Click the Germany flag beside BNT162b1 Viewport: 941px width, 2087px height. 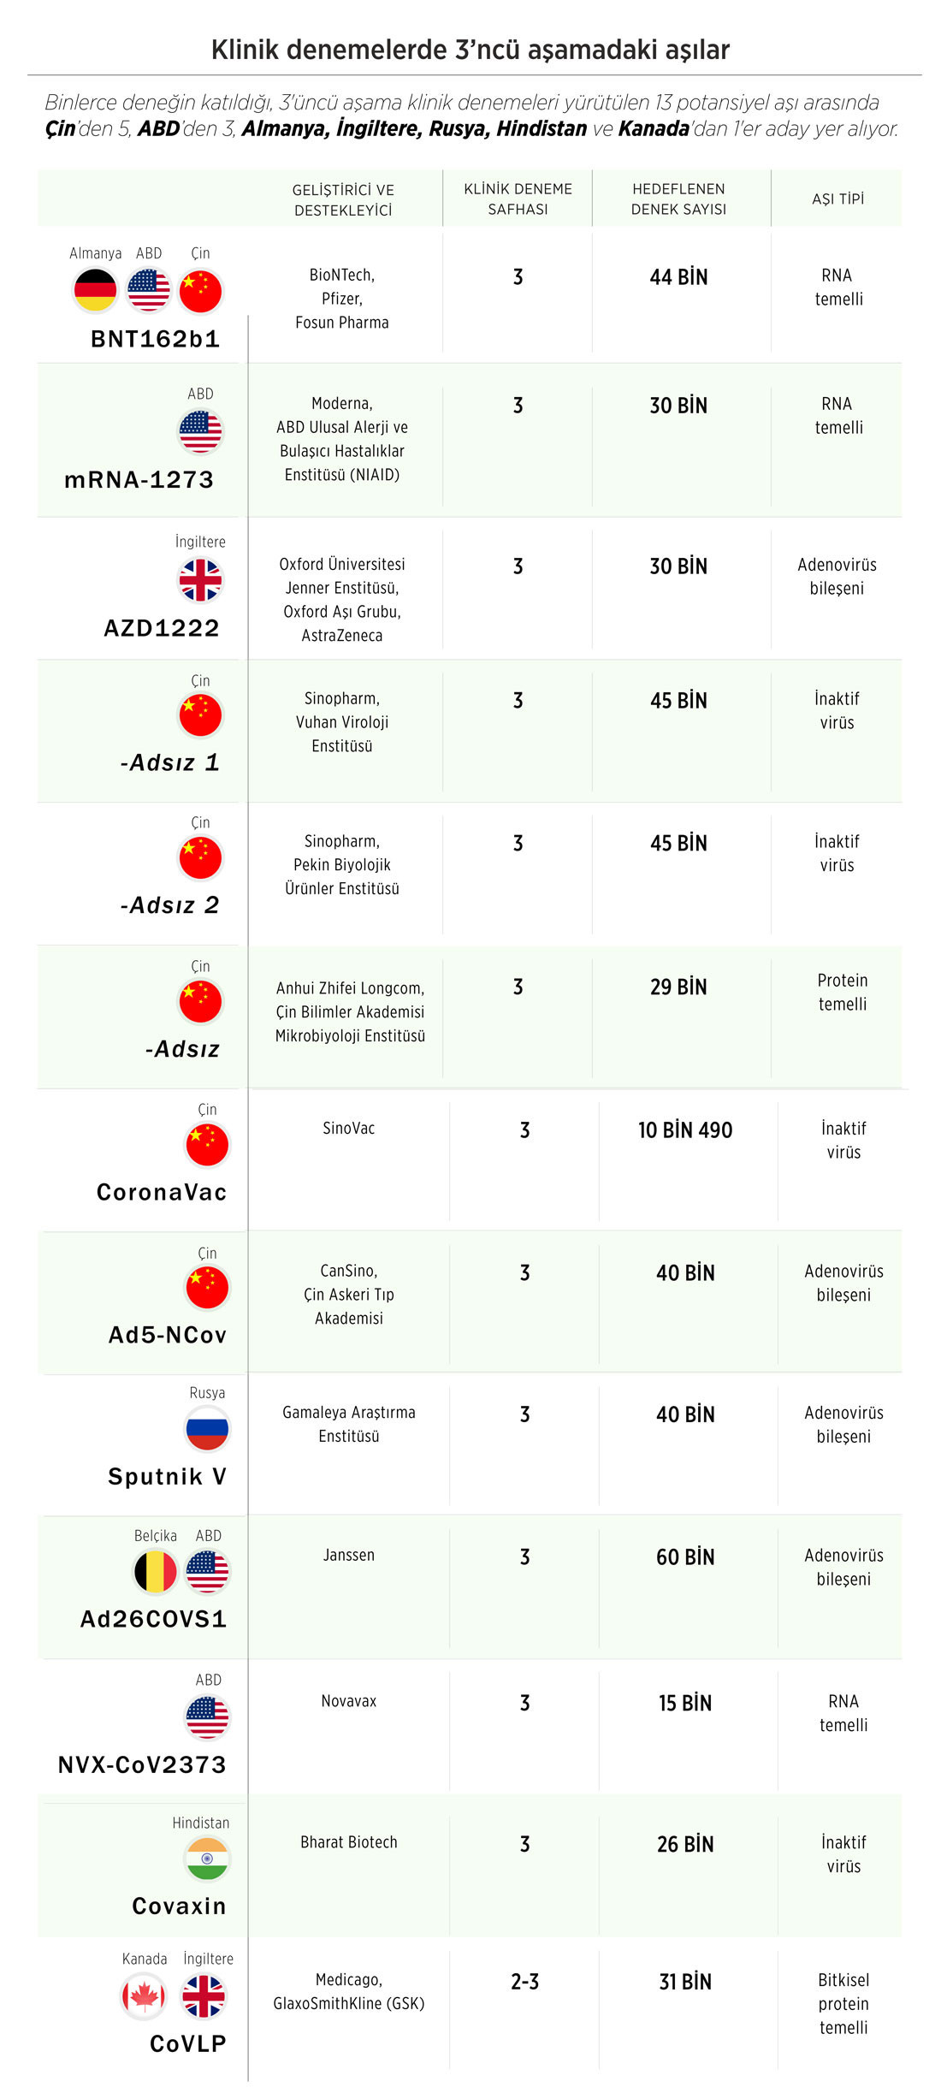coord(95,290)
